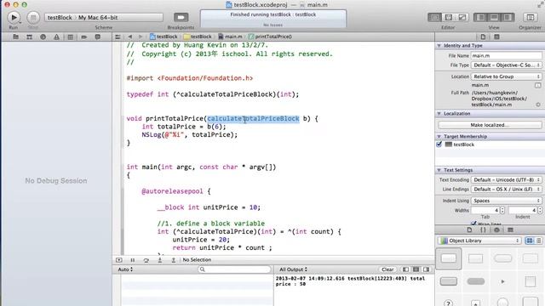
Task: Click the Stop button
Action: pos(33,17)
